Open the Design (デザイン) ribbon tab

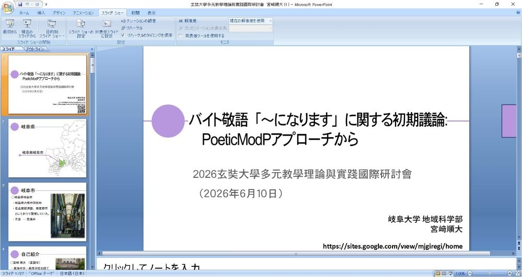pyautogui.click(x=59, y=13)
